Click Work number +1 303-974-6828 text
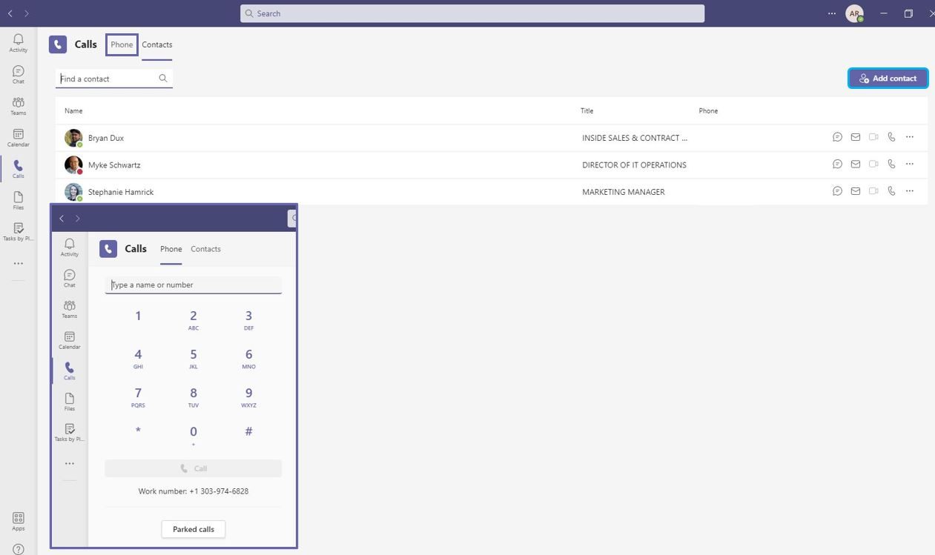Viewport: 935px width, 555px height. tap(194, 491)
